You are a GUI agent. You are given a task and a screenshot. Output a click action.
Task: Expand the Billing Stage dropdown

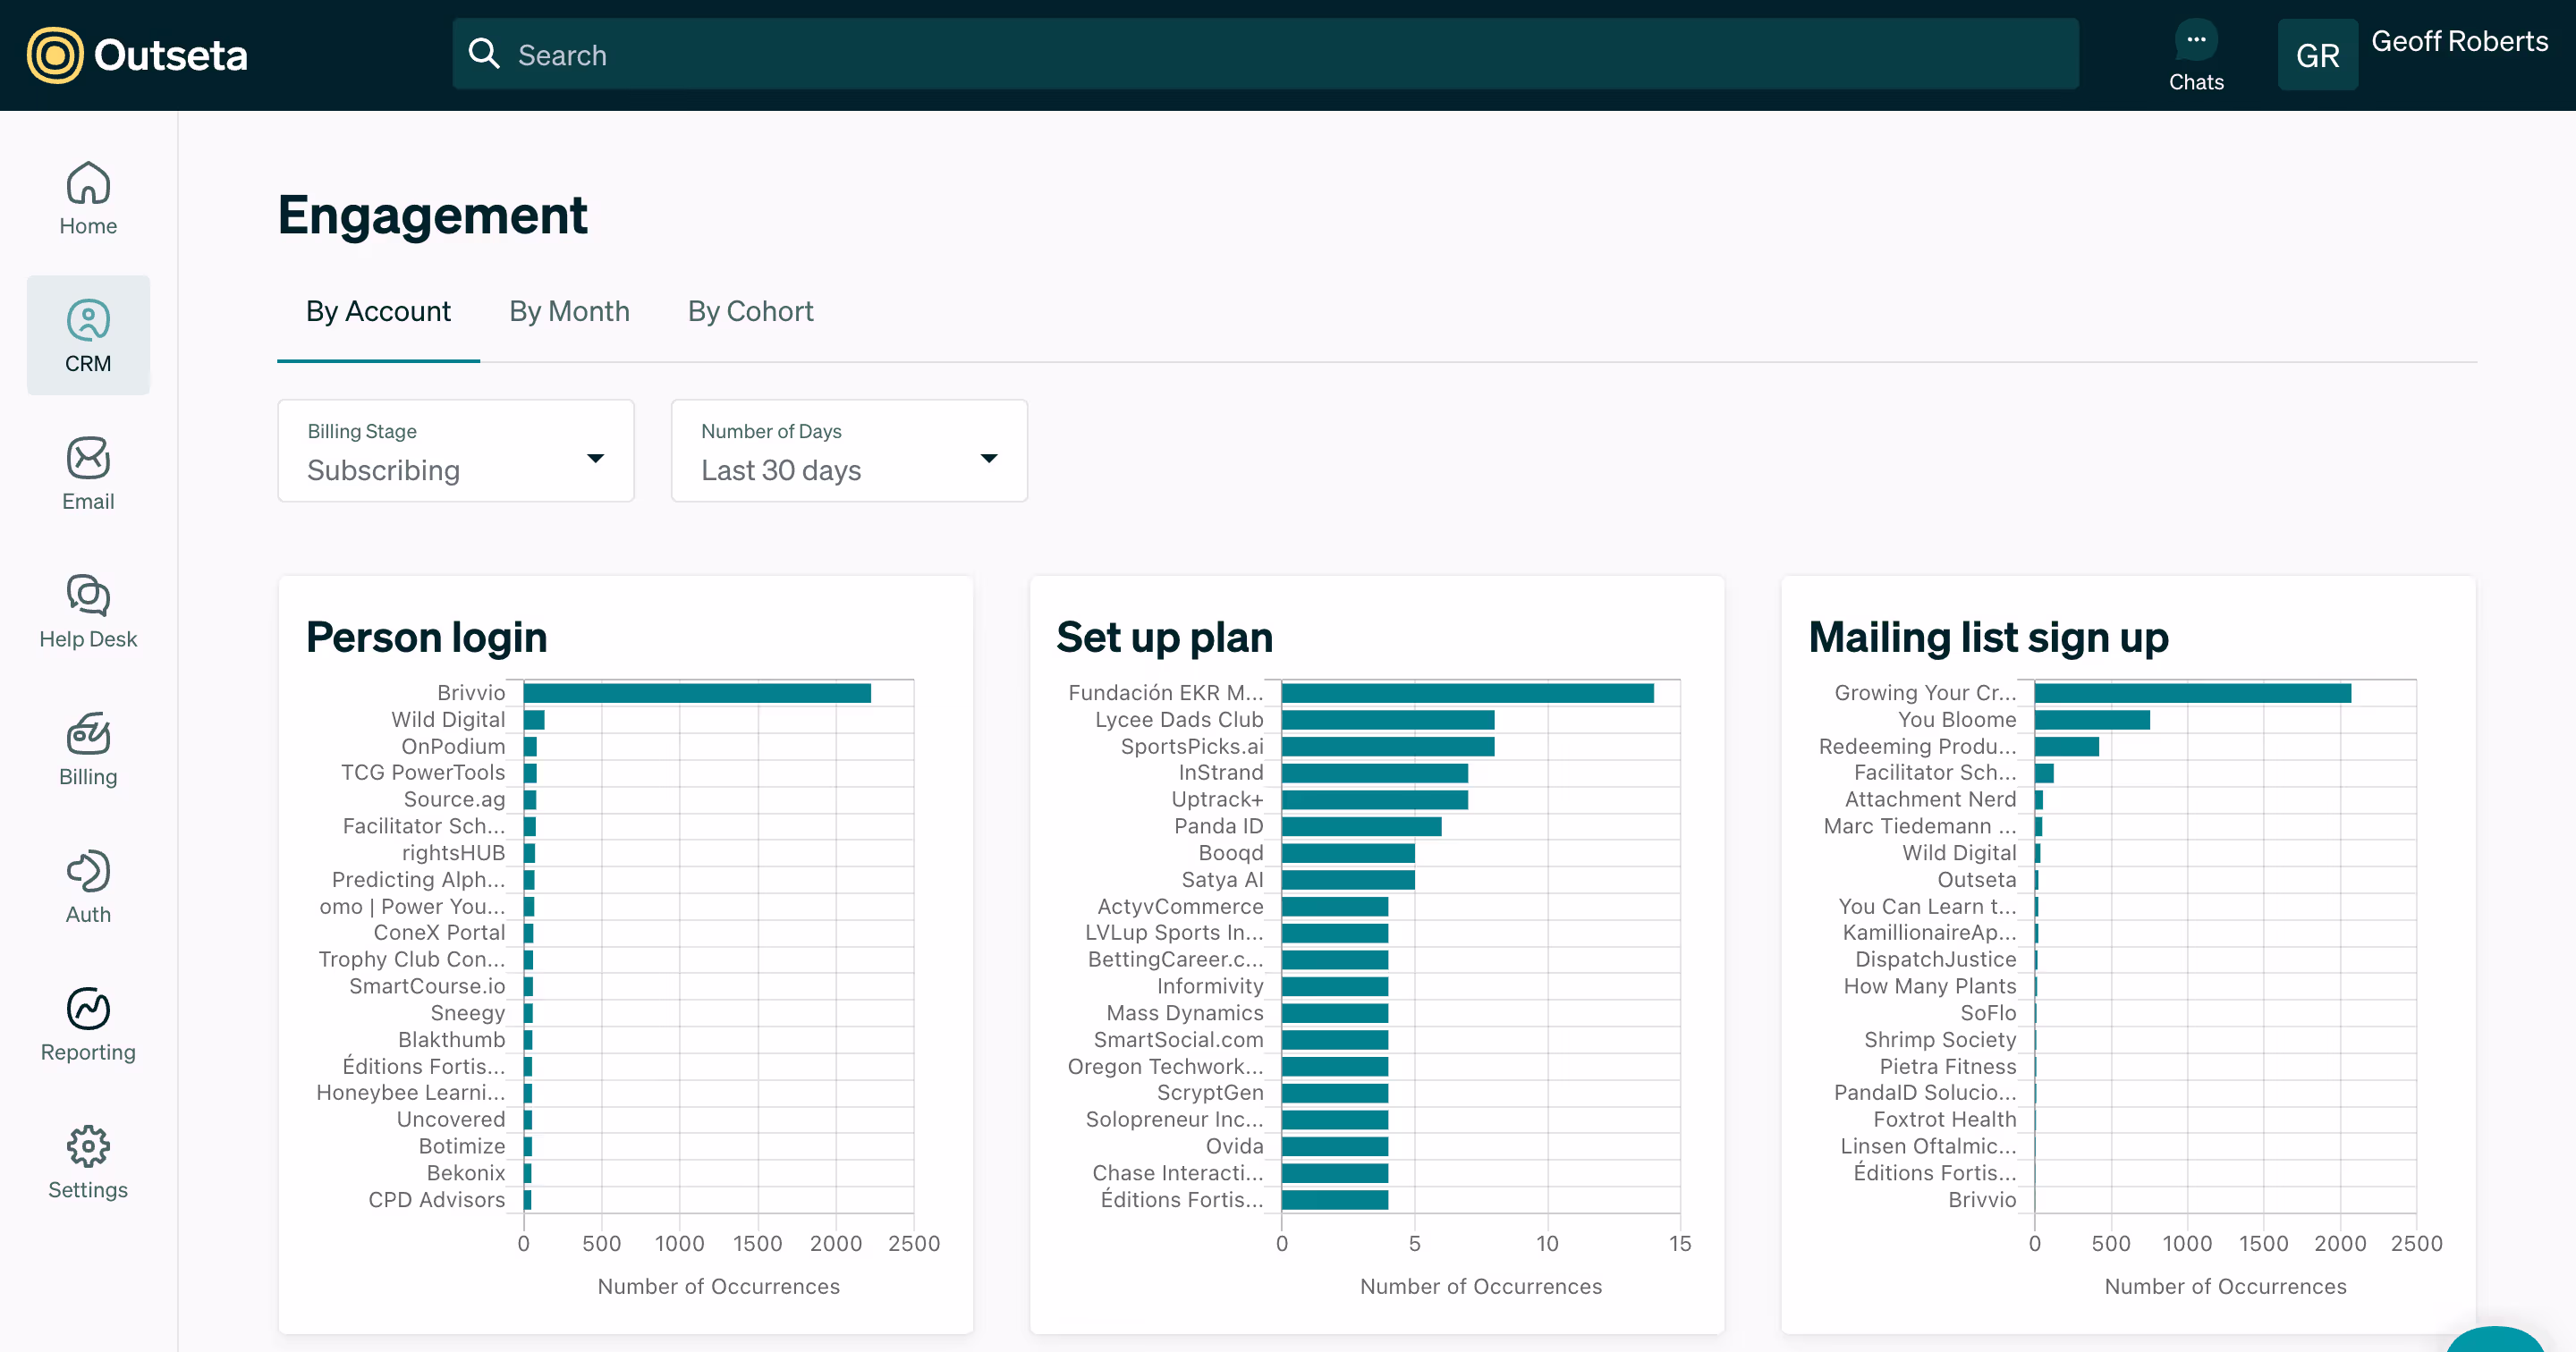456,451
